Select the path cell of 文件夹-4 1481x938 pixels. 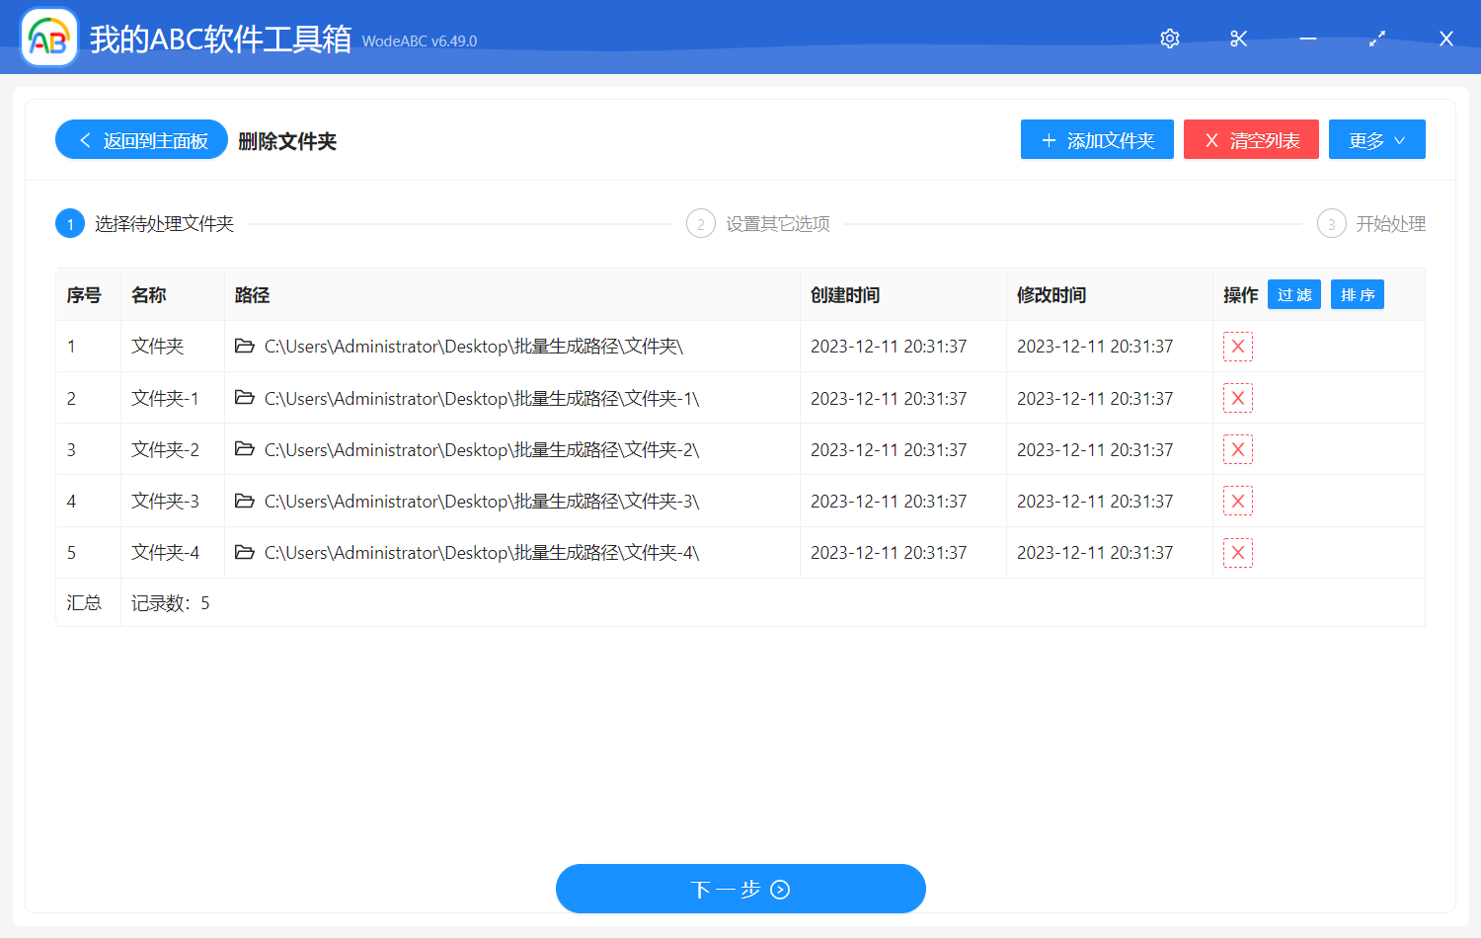point(482,553)
